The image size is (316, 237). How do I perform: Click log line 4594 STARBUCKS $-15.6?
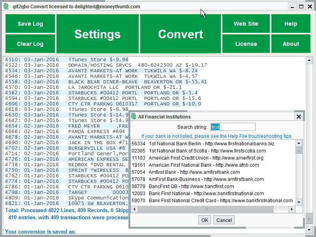103,98
